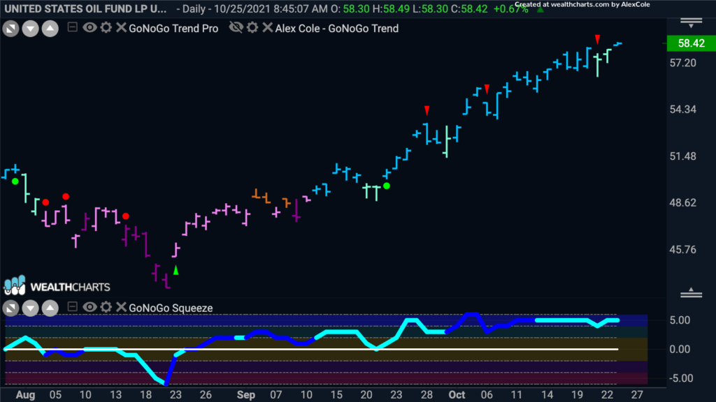Image resolution: width=716 pixels, height=402 pixels.
Task: Click the red down arrow near Oct 06
Action: click(x=487, y=89)
